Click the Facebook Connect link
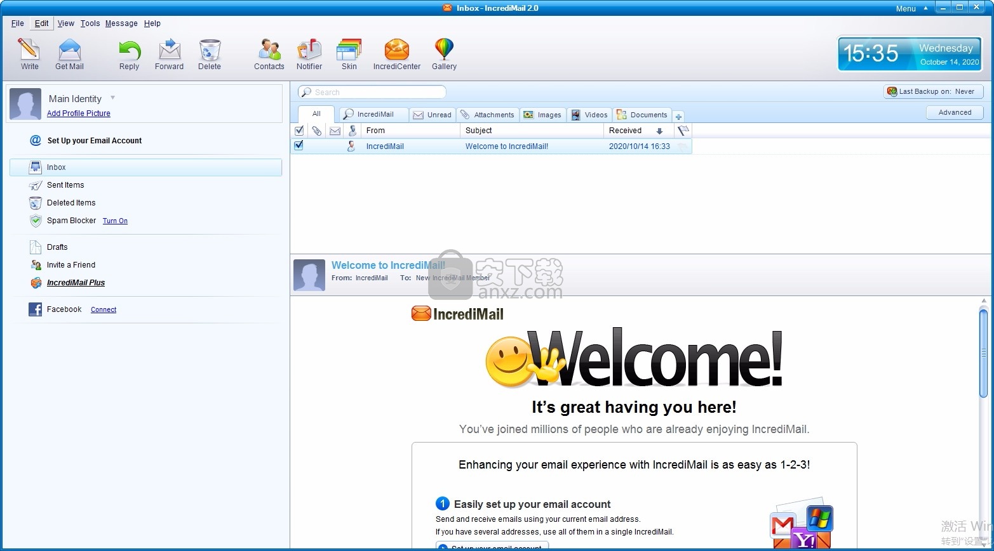The width and height of the screenshot is (994, 551). [104, 310]
